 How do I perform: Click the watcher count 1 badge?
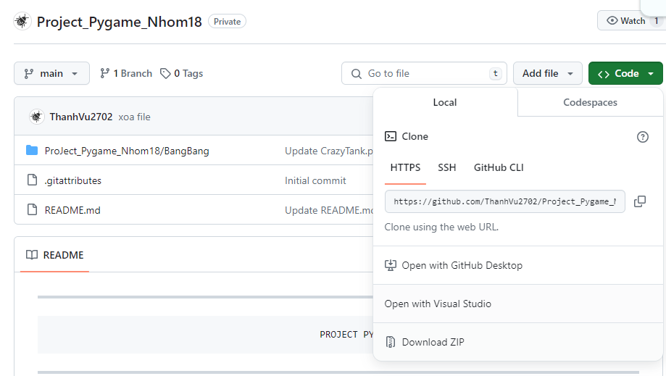[x=657, y=21]
